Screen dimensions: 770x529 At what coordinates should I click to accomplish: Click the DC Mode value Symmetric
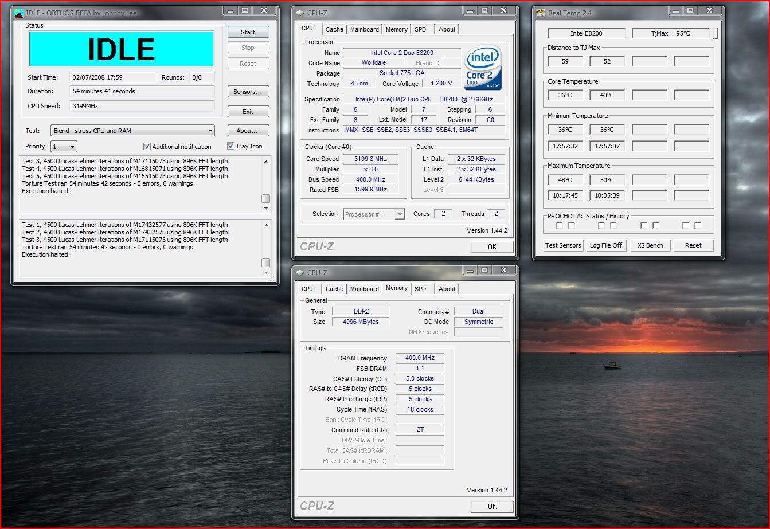(478, 322)
